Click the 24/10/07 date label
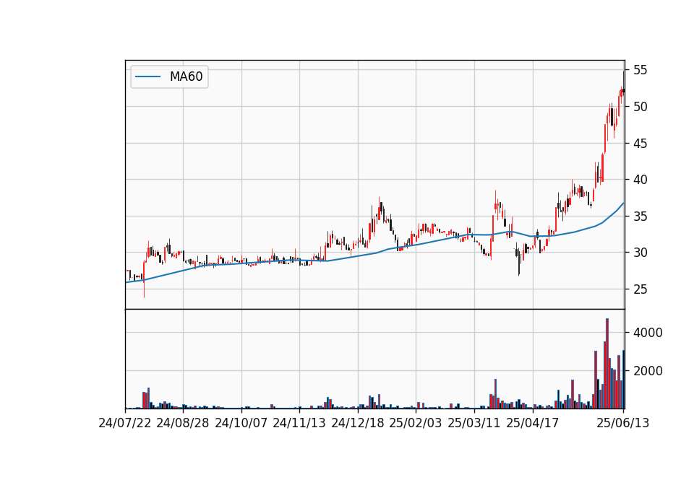Image resolution: width=694 pixels, height=498 pixels. 241,423
